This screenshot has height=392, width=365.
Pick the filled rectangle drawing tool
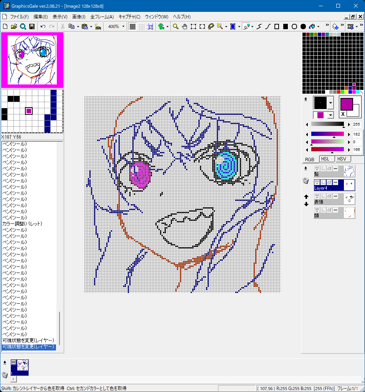point(286,26)
